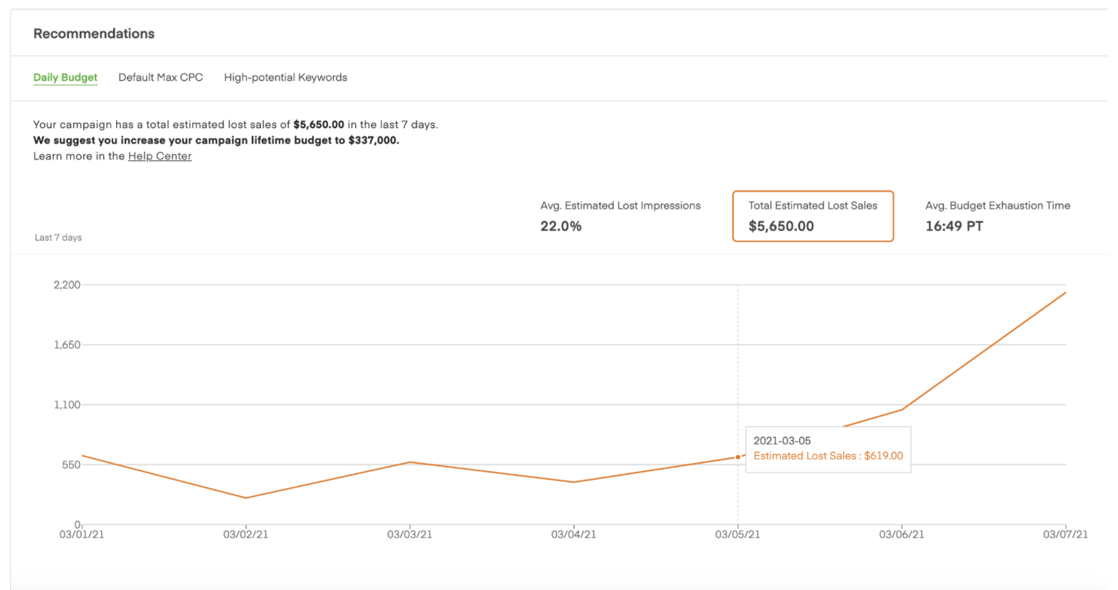
Task: Click the line's lowest point above 03/02/21
Action: 246,498
